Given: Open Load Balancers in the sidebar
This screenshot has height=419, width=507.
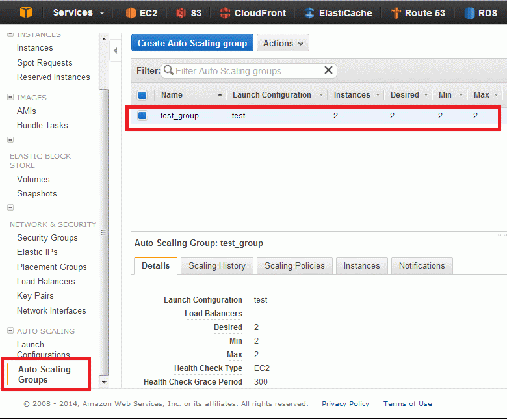Looking at the screenshot, I should point(46,281).
